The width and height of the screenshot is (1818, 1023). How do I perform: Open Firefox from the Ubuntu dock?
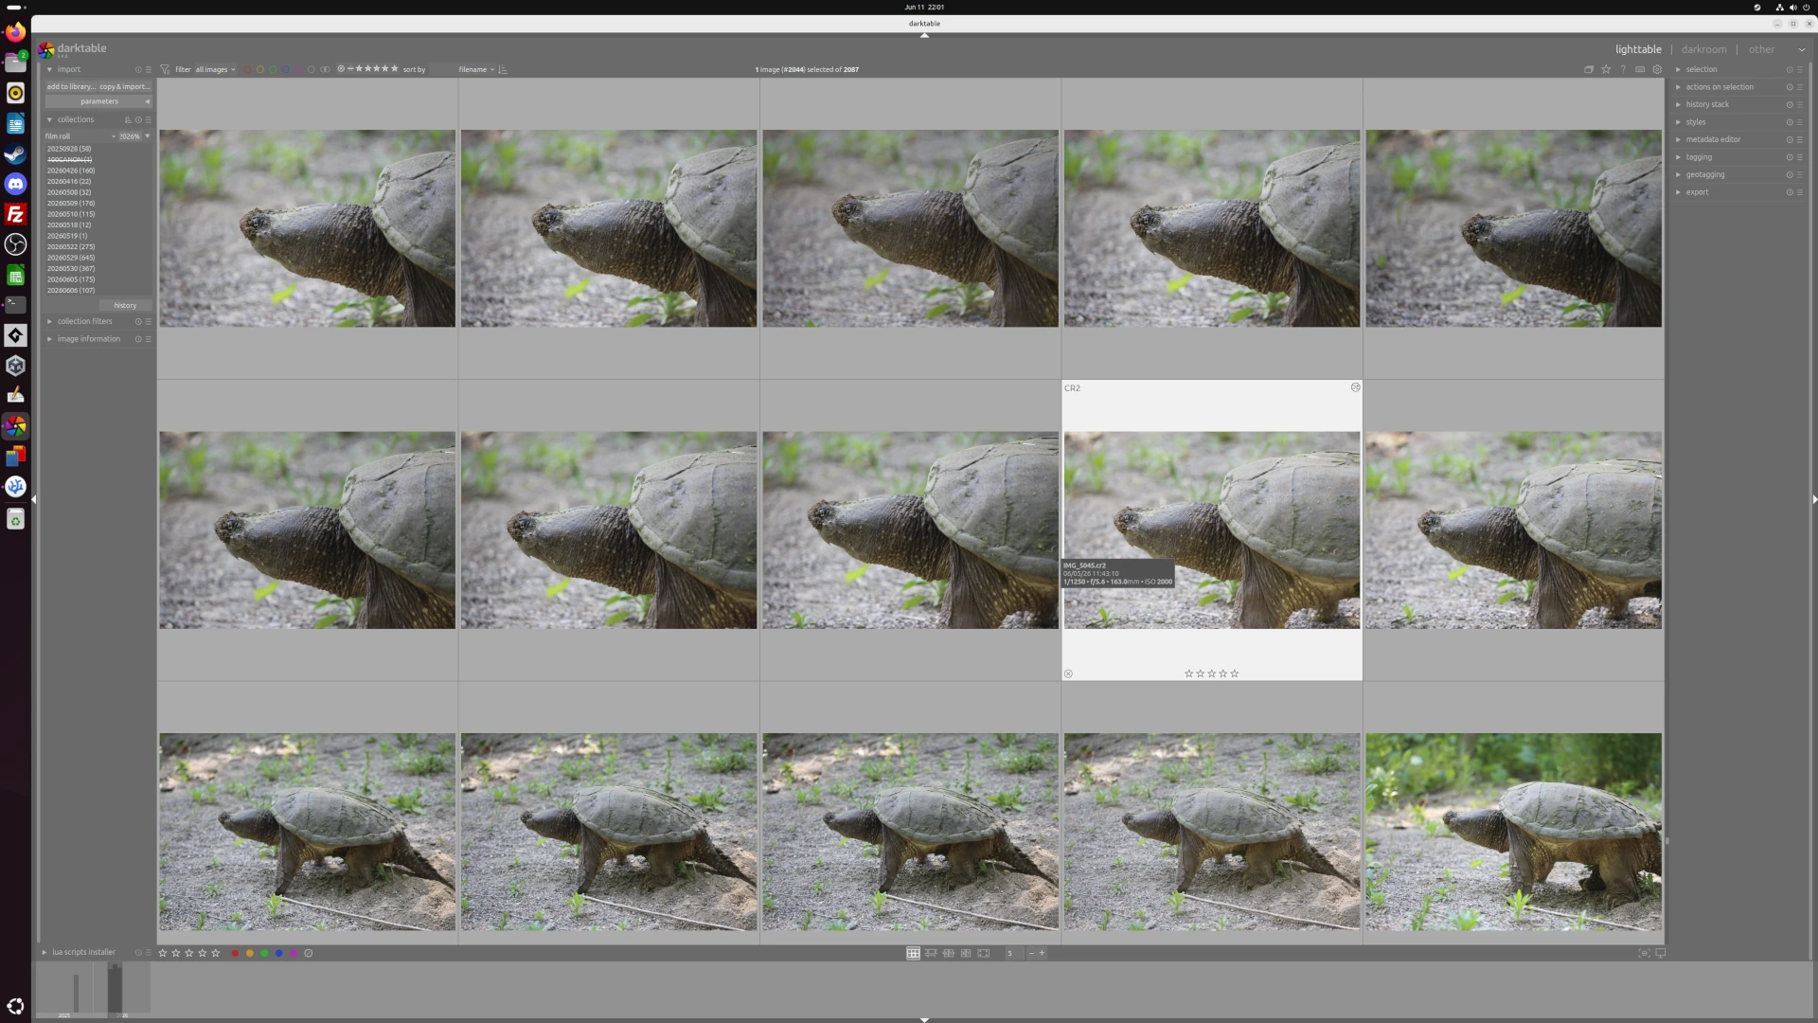[x=15, y=32]
